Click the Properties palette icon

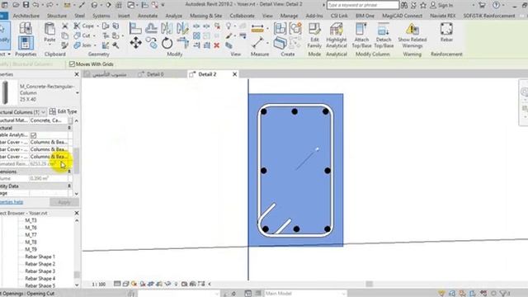[x=26, y=43]
